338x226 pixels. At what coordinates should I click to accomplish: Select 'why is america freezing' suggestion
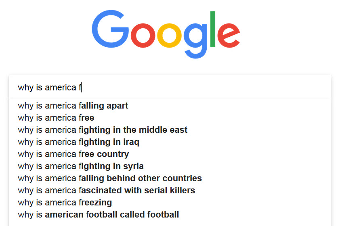(x=170, y=202)
